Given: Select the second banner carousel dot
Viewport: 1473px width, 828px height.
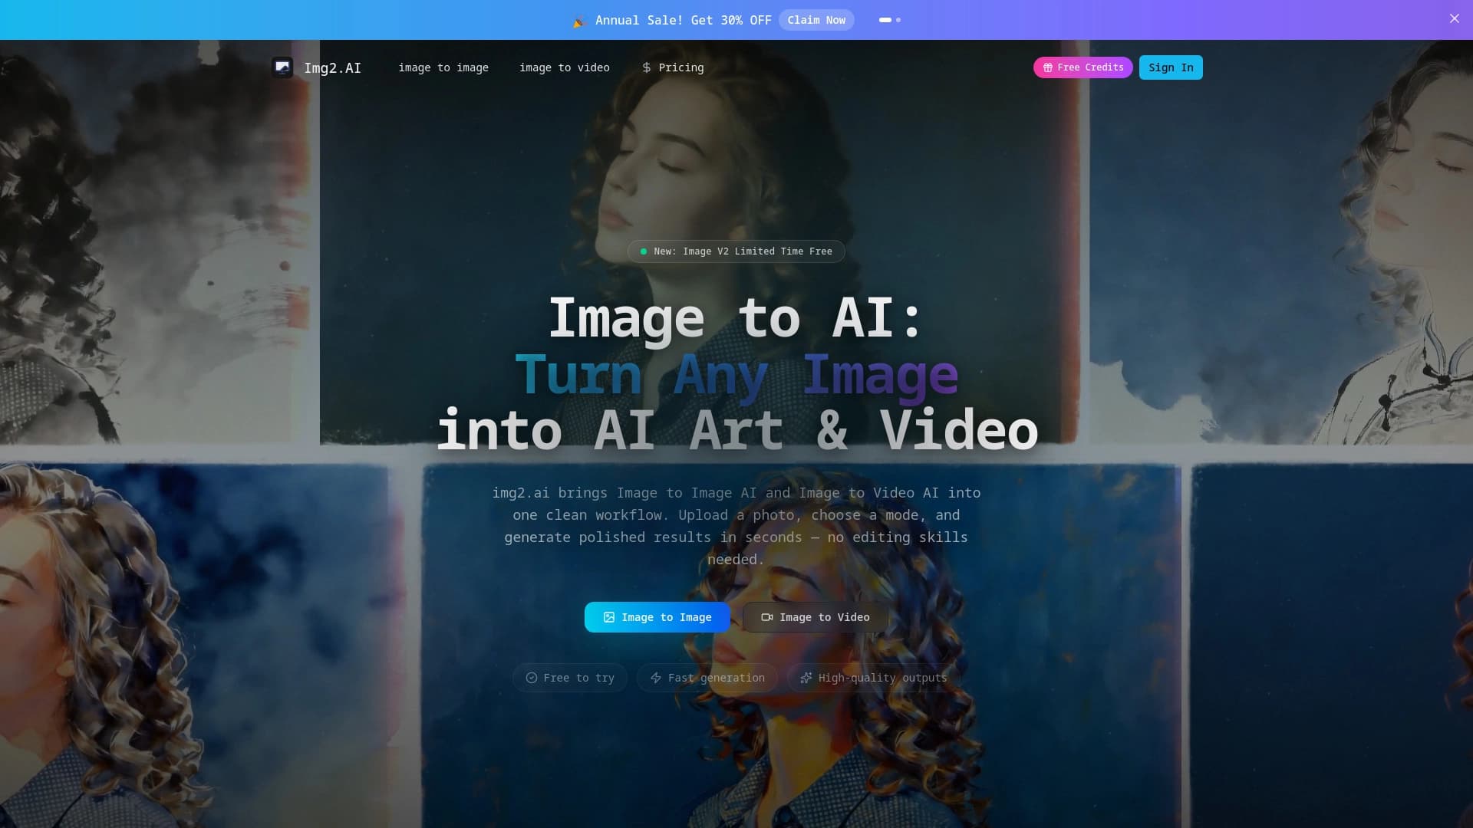Looking at the screenshot, I should 898,20.
